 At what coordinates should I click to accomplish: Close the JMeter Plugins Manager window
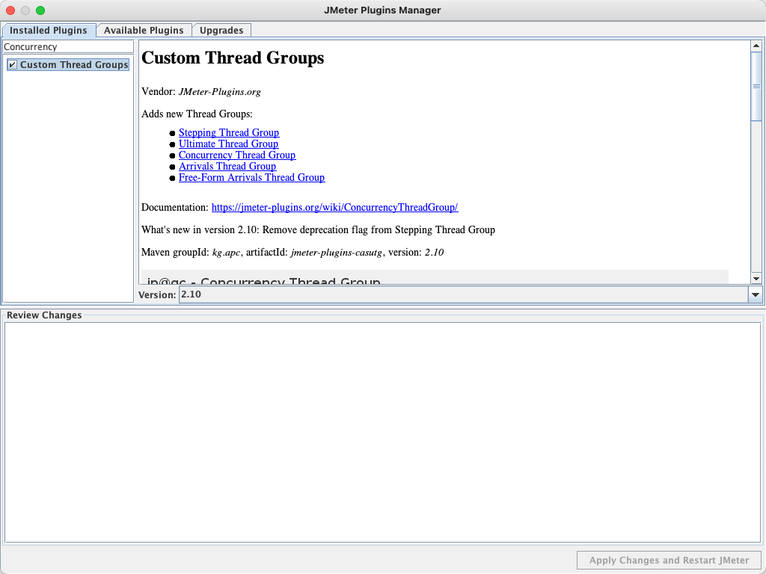coord(10,10)
